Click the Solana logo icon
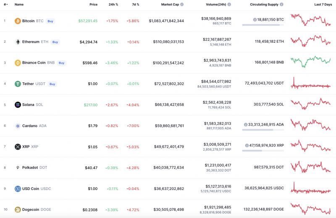336x218 pixels. click(18, 105)
